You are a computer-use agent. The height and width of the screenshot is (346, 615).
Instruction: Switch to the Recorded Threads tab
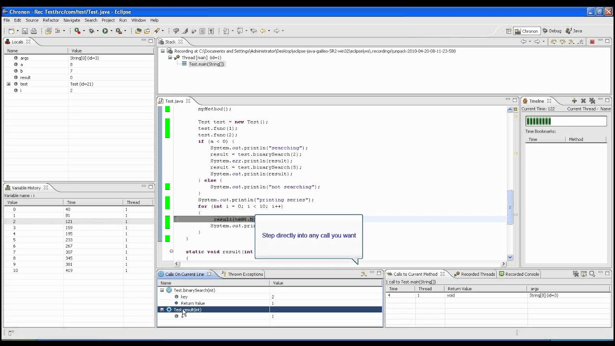pos(474,274)
